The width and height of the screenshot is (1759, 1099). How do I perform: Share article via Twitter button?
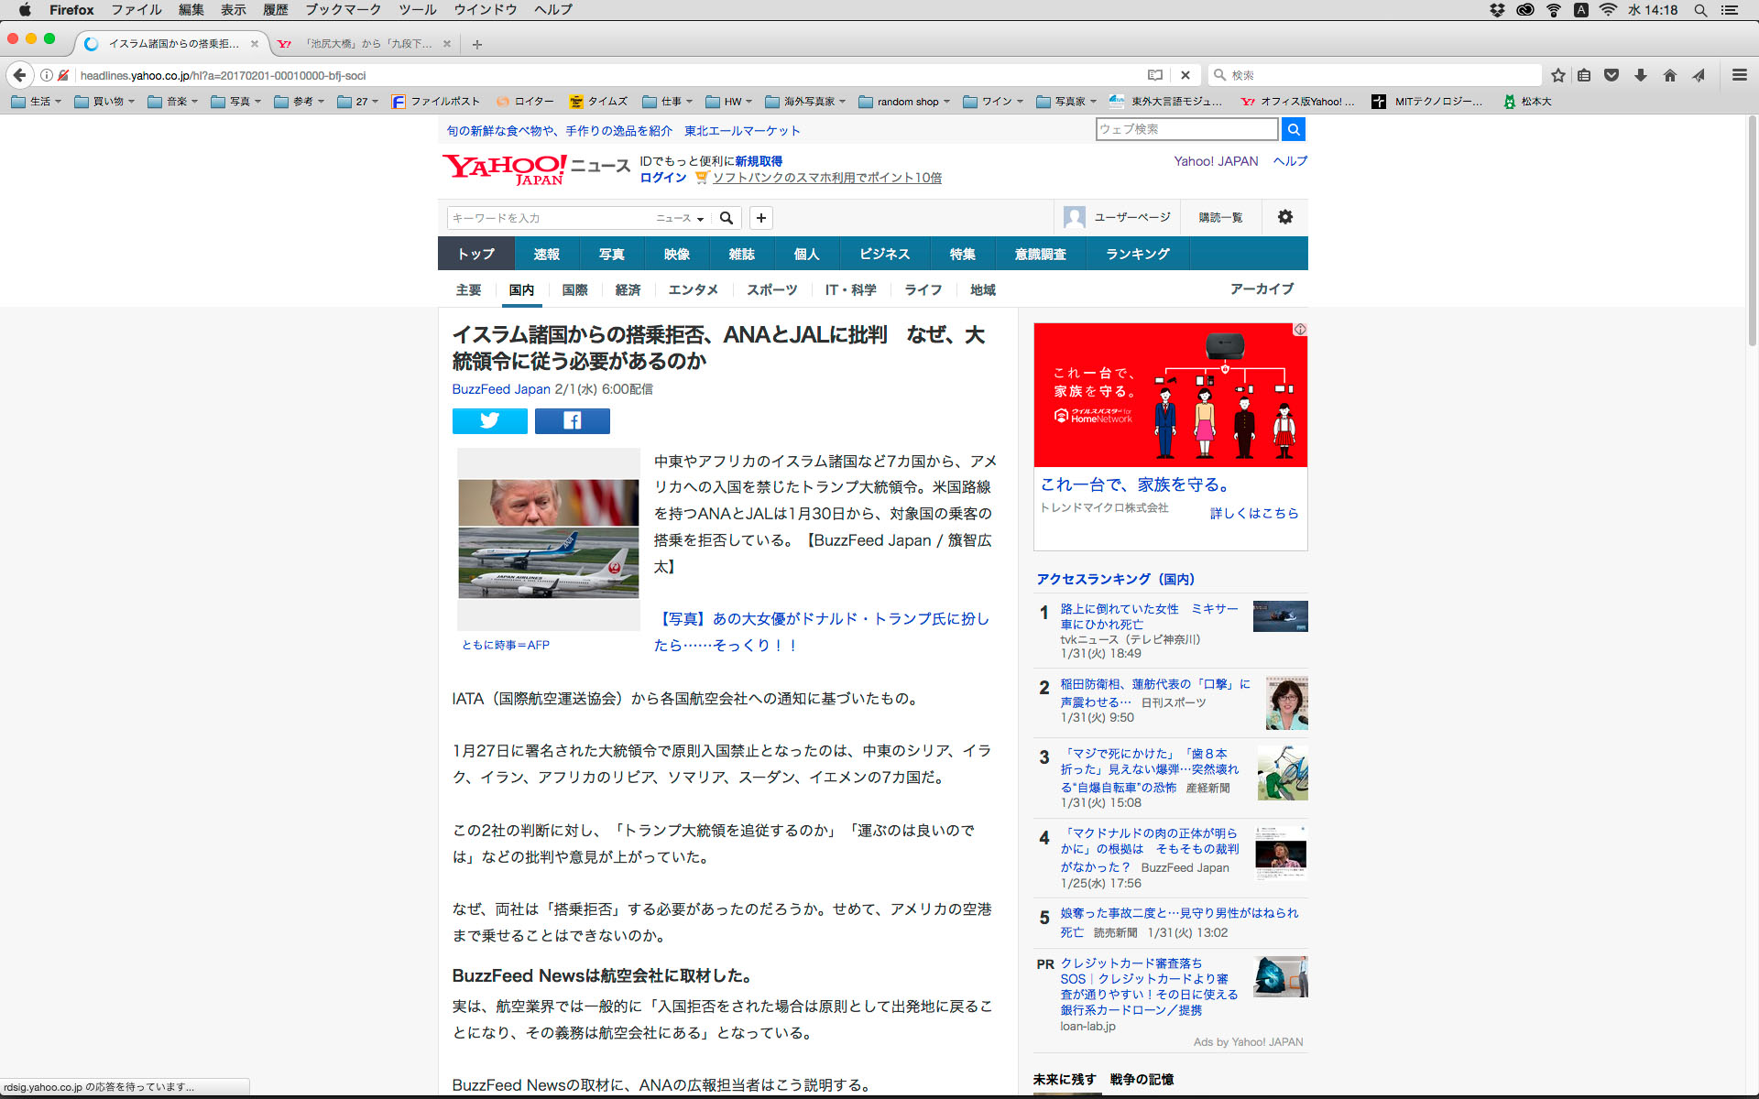coord(489,420)
